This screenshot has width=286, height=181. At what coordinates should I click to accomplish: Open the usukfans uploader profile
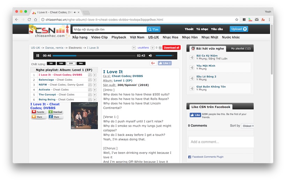point(143,48)
